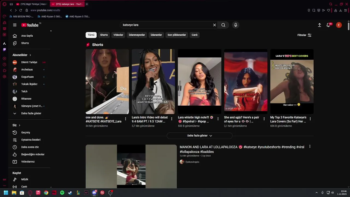Open the volume icon in system tray
The height and width of the screenshot is (197, 350).
pos(332,193)
